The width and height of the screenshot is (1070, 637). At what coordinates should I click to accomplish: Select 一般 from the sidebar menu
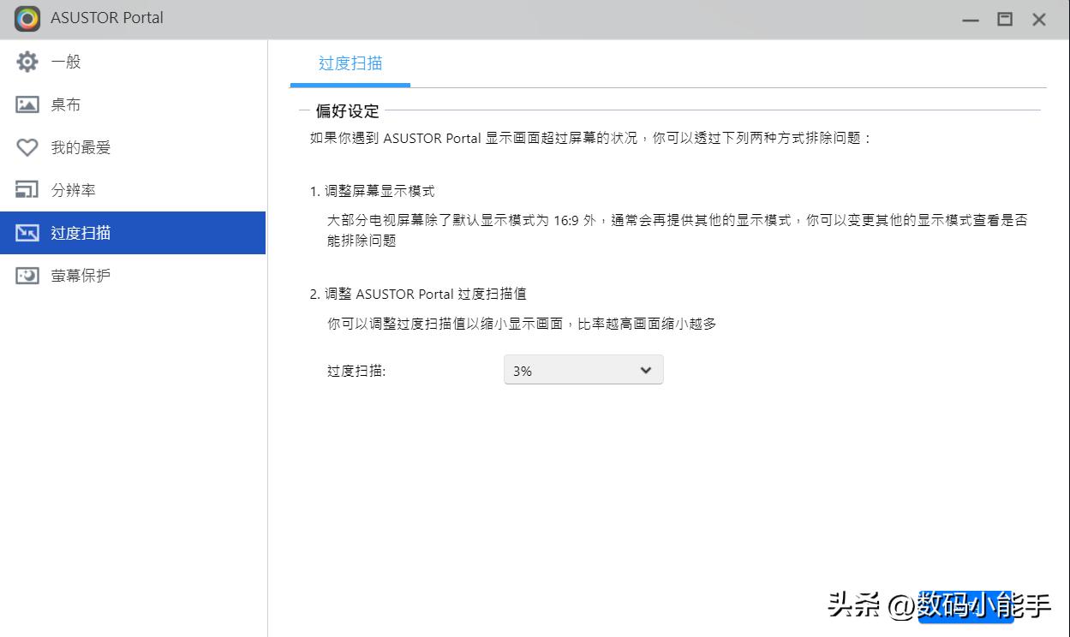click(x=64, y=61)
